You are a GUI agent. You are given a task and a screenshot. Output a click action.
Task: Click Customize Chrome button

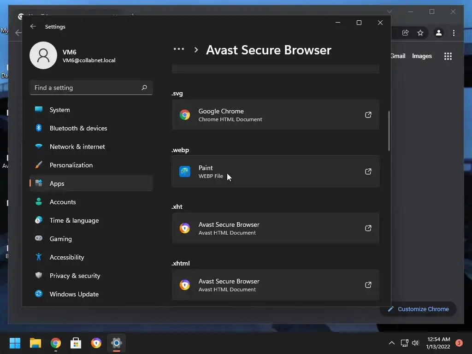[419, 309]
